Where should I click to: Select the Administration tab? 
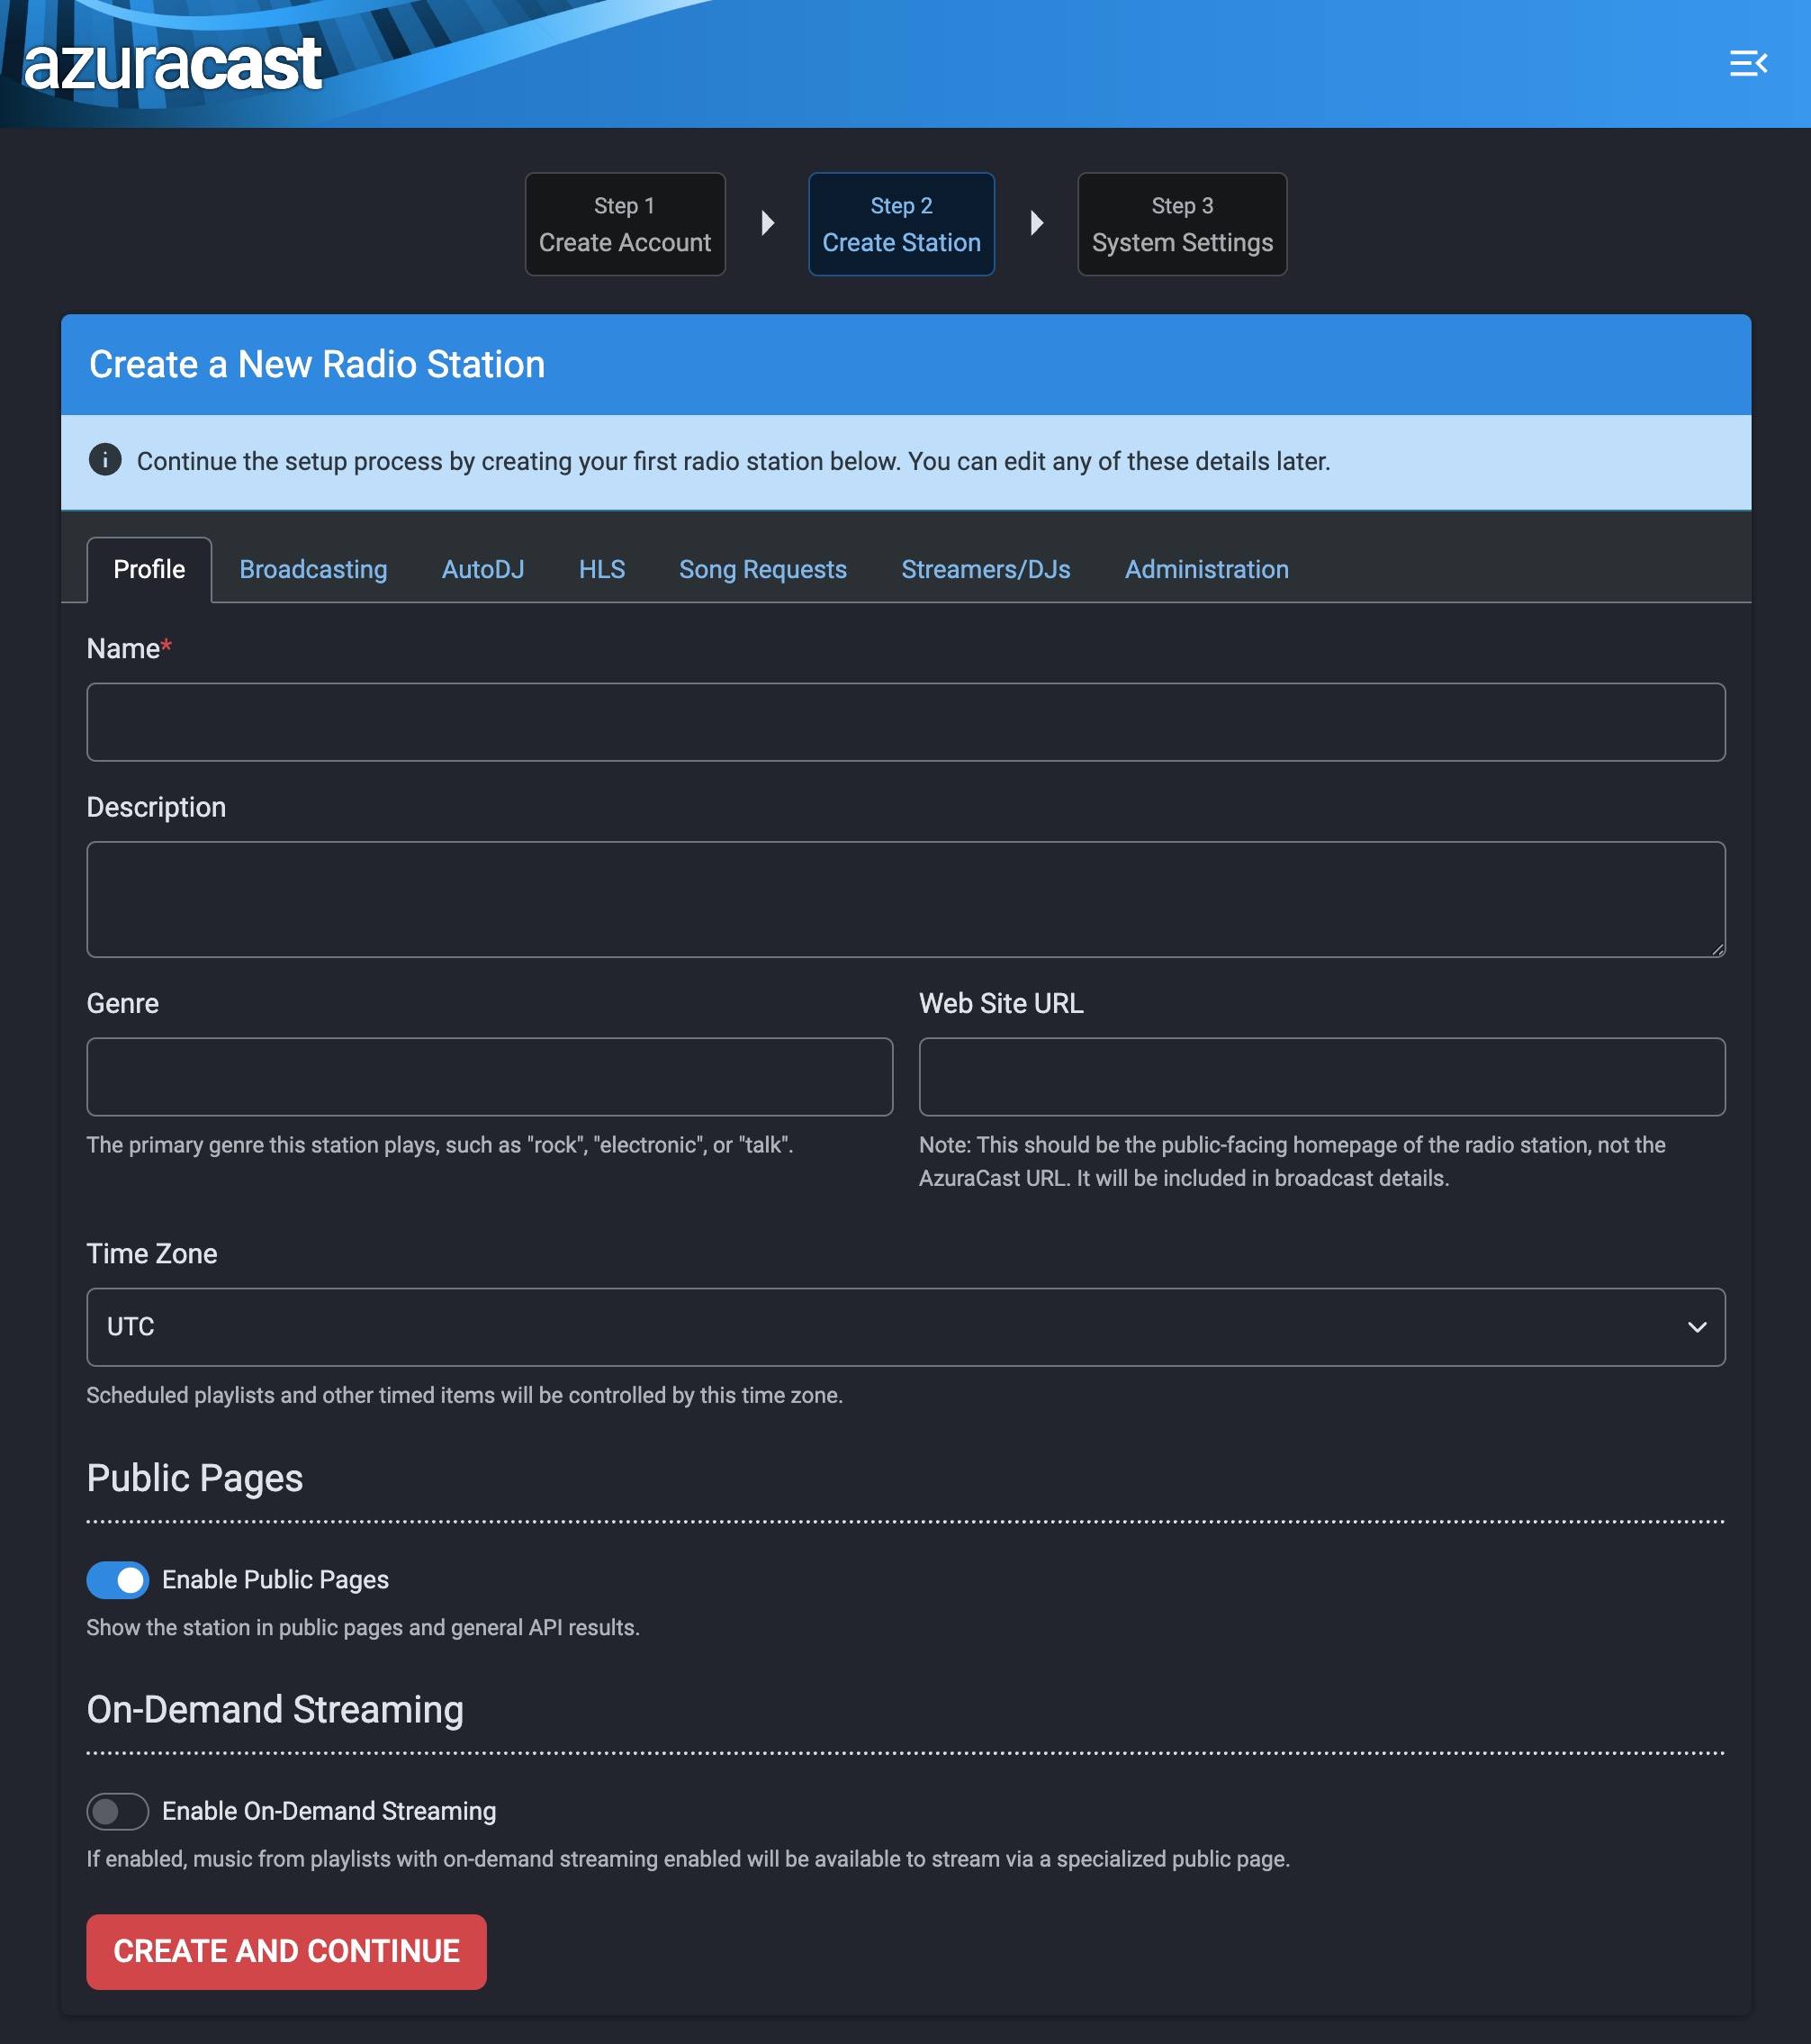point(1206,569)
